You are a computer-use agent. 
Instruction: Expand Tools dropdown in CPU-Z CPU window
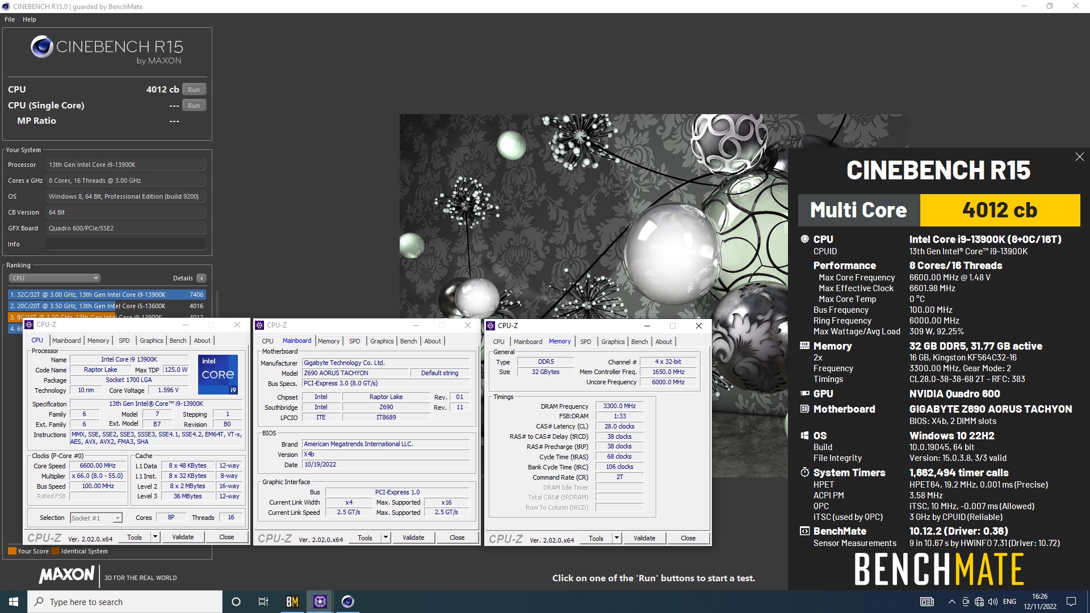click(155, 537)
